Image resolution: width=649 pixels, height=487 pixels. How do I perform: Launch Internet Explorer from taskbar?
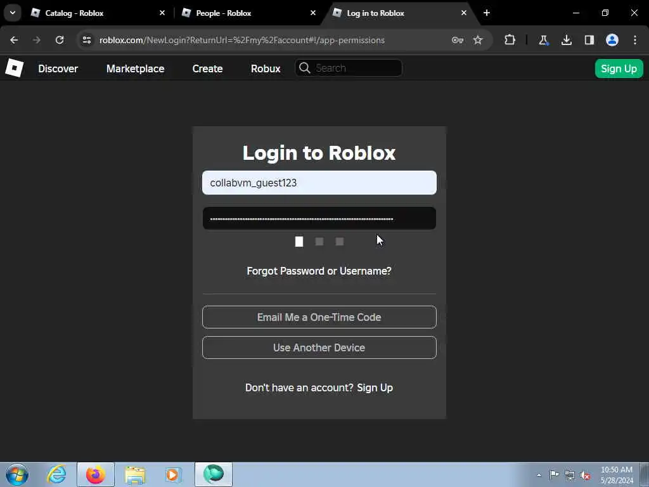[x=56, y=474]
